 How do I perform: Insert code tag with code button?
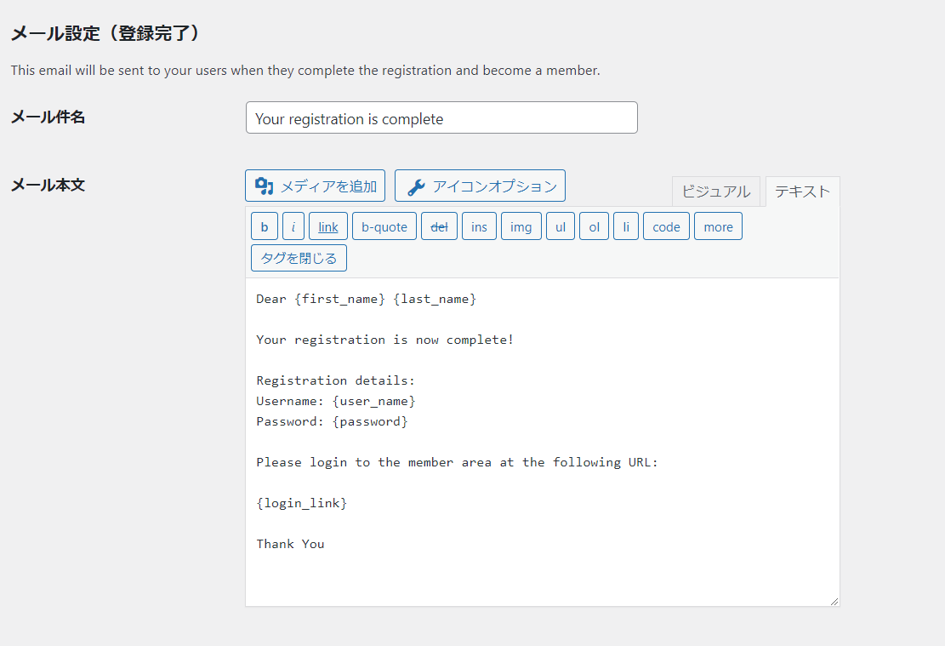click(666, 226)
